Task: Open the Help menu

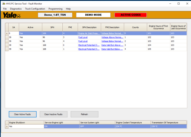Action: (x=68, y=9)
